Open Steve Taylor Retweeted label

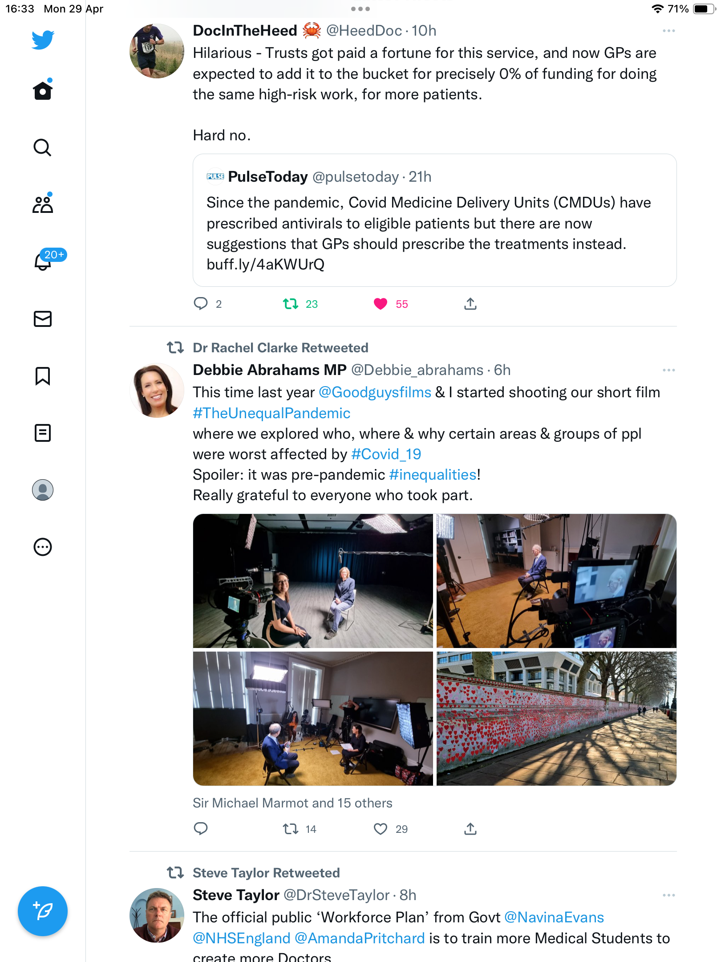(266, 873)
